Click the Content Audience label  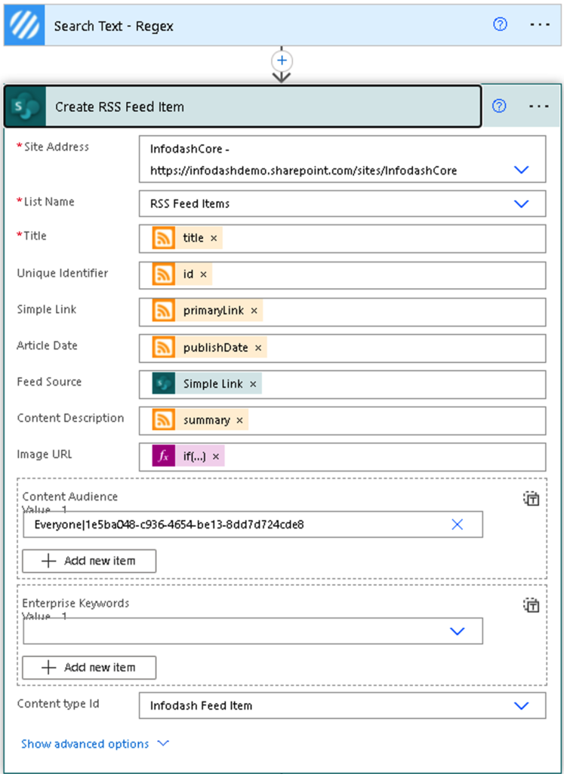[x=70, y=497]
